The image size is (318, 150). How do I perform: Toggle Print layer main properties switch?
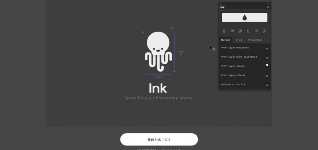267,57
